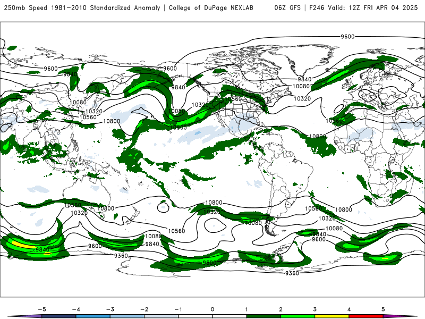This screenshot has width=425, height=319.
Task: Click the 'College of DuPage NEXLAB' text
Action: 211,7
